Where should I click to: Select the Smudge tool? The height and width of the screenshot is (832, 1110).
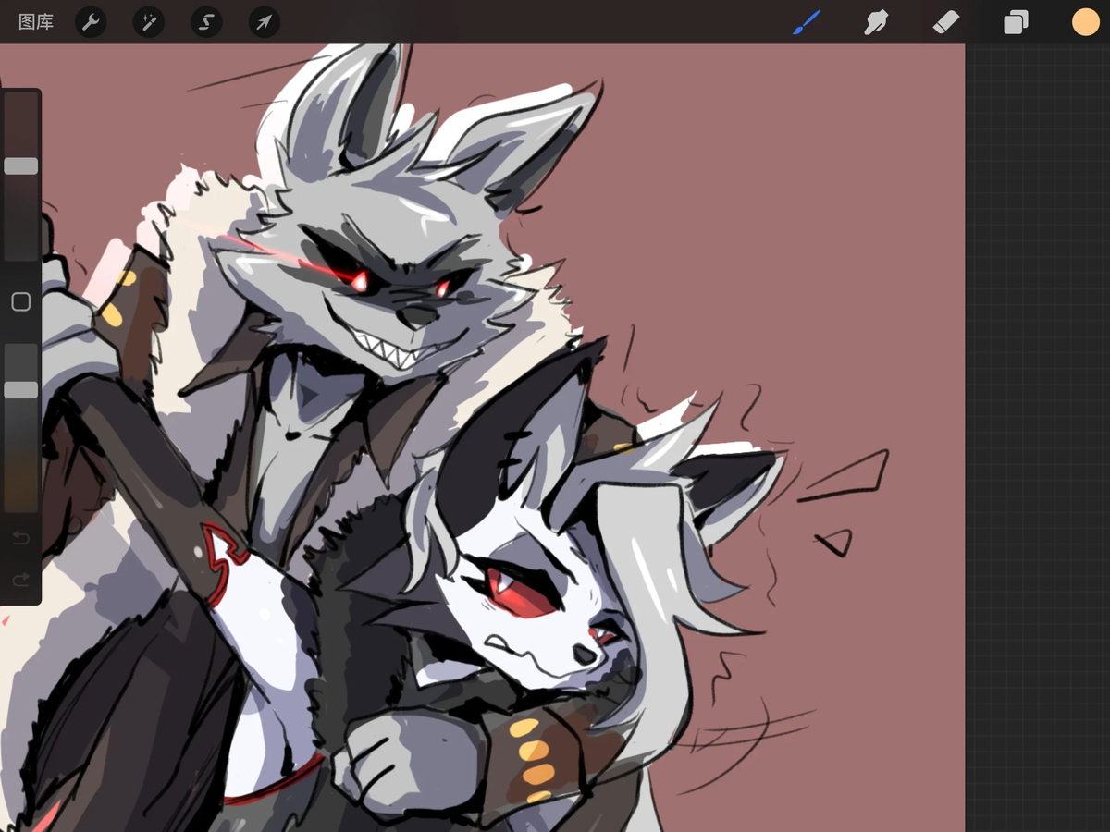click(875, 22)
